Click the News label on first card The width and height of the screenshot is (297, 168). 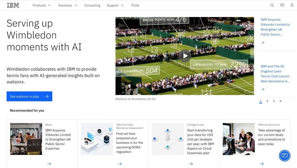coord(48,125)
